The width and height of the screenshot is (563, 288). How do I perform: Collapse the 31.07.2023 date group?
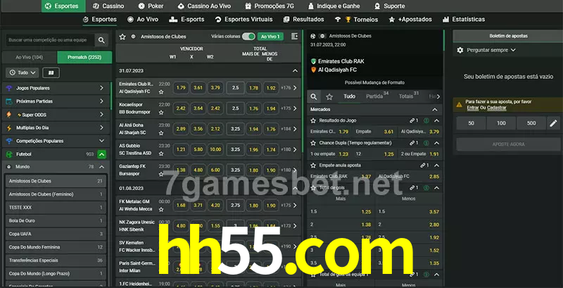(295, 70)
